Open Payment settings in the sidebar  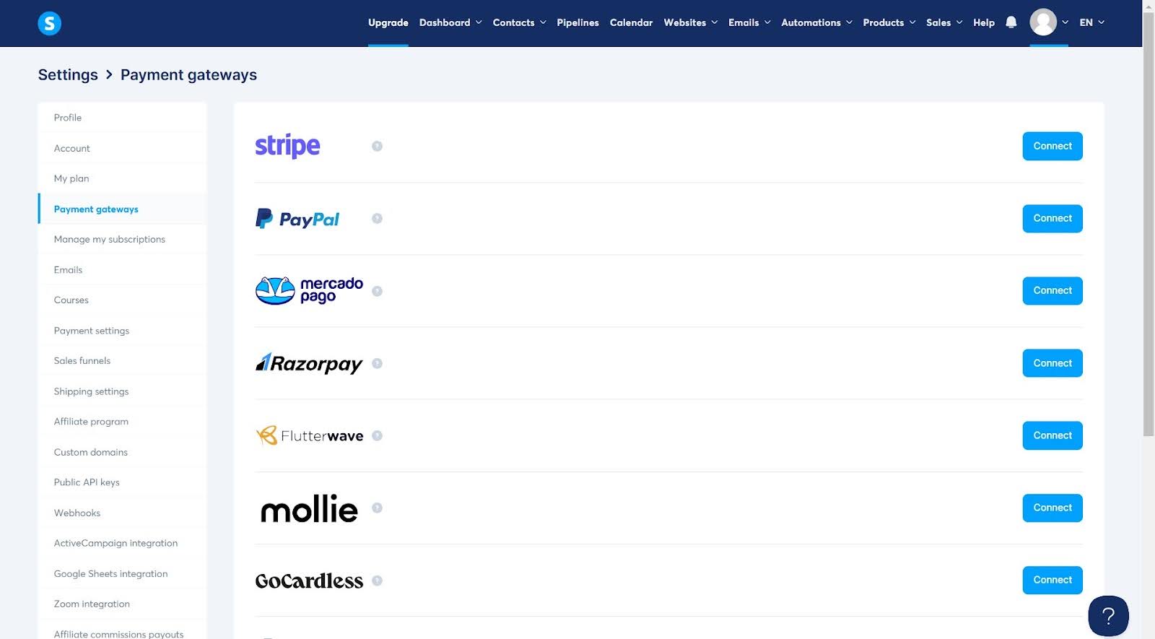point(122,331)
